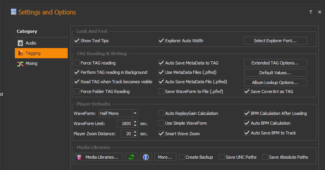
Task: Enable Save Absolute Paths
Action: point(265,157)
